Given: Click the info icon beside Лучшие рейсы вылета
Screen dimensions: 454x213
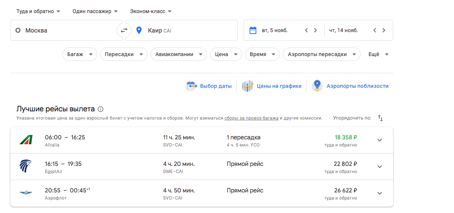Looking at the screenshot, I should click(x=101, y=109).
